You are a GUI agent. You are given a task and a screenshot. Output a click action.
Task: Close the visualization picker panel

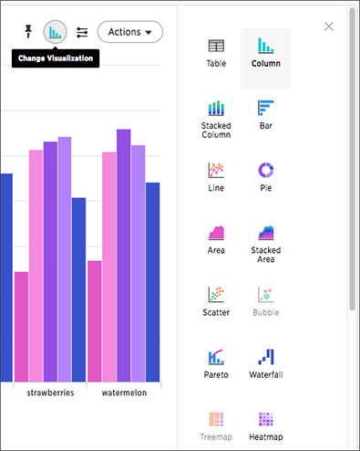329,26
